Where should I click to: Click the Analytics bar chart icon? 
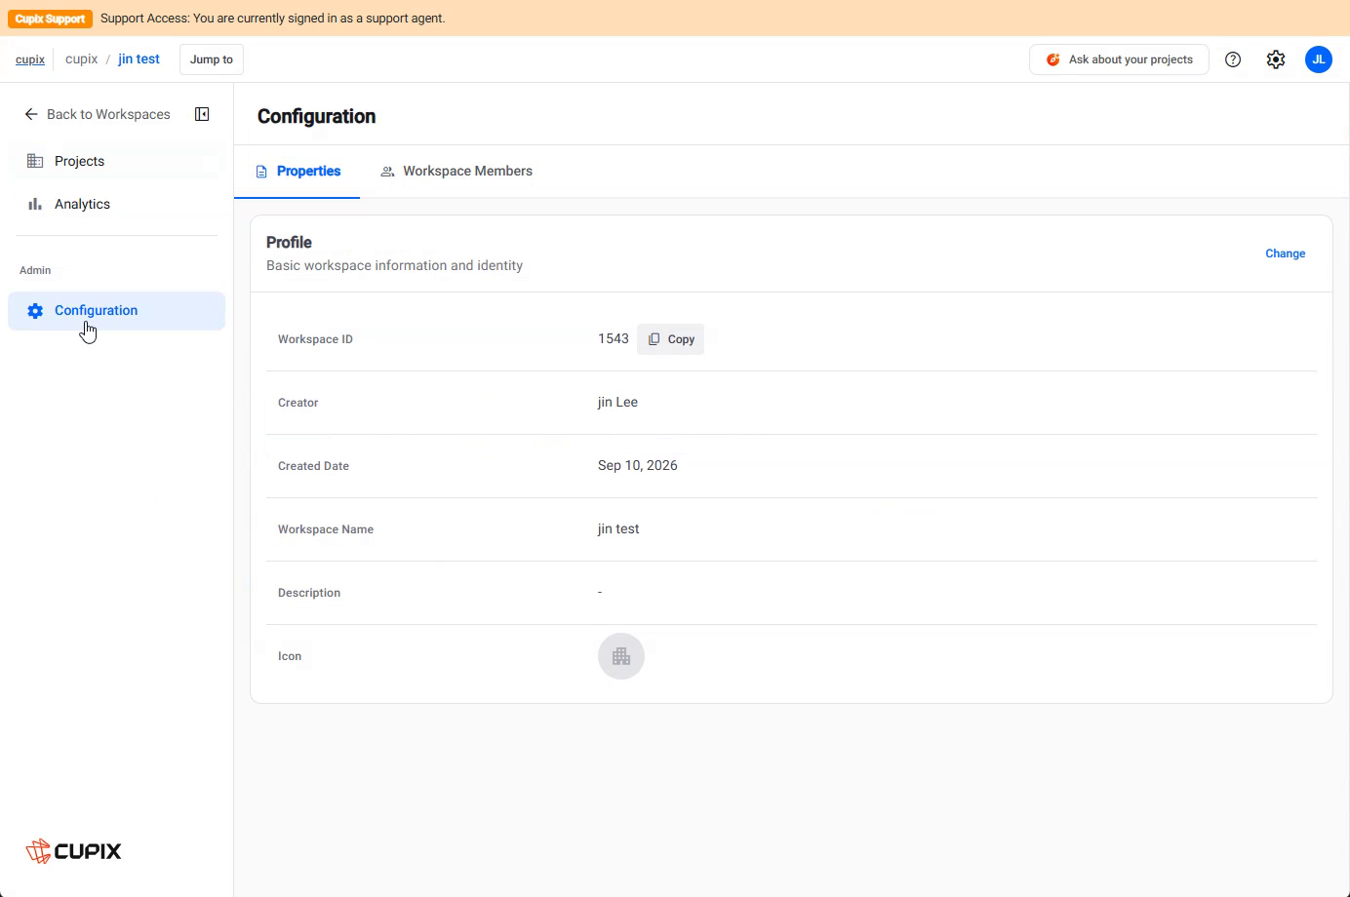[x=35, y=204]
